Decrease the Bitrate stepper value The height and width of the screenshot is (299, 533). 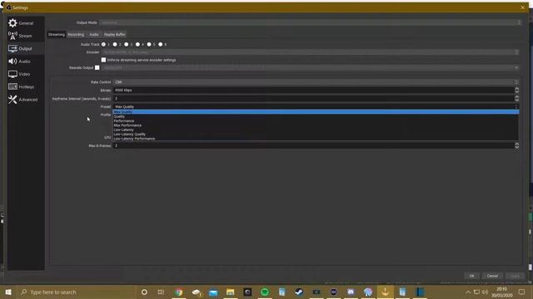(516, 92)
